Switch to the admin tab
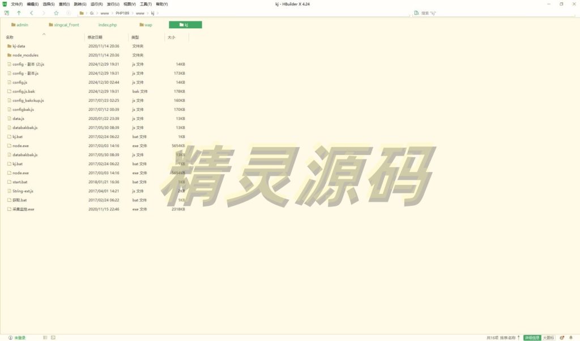 point(20,25)
